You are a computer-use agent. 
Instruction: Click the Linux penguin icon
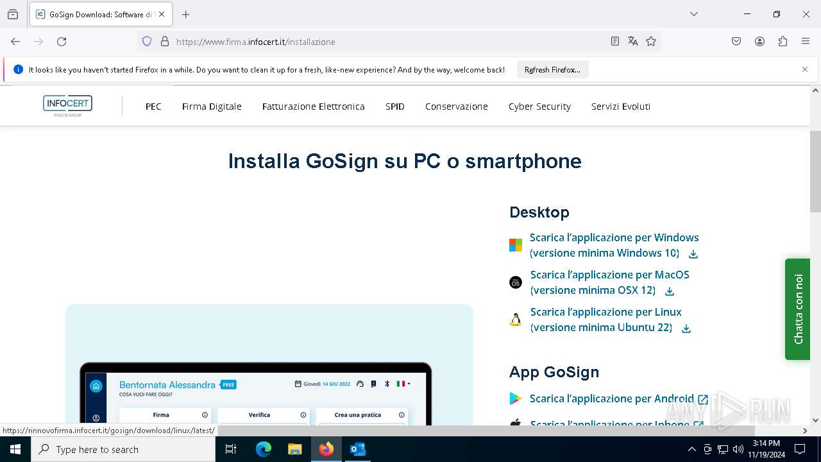pos(516,320)
